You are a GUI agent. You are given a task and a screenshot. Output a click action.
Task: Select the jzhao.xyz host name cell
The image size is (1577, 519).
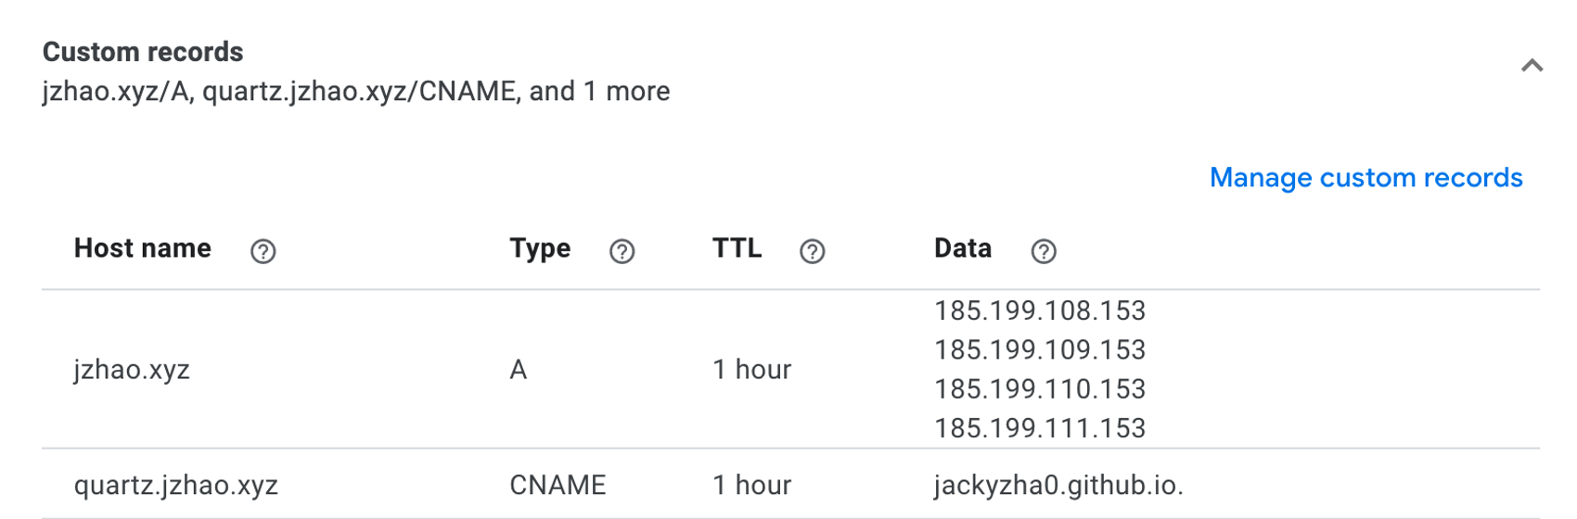tap(132, 370)
